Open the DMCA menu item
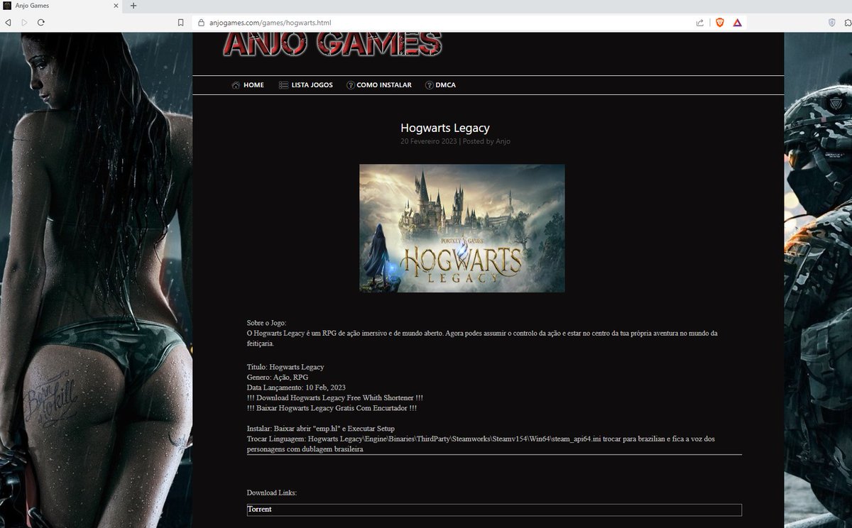852x528 pixels. [446, 85]
